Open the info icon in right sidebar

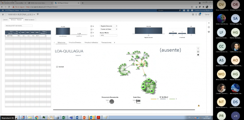point(209,27)
